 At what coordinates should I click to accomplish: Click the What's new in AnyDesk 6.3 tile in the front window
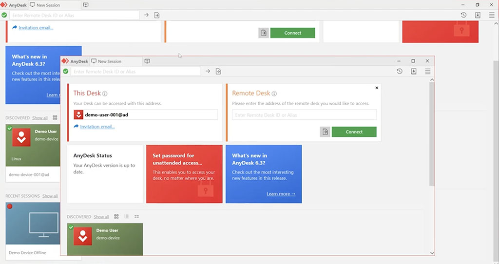[x=264, y=174]
